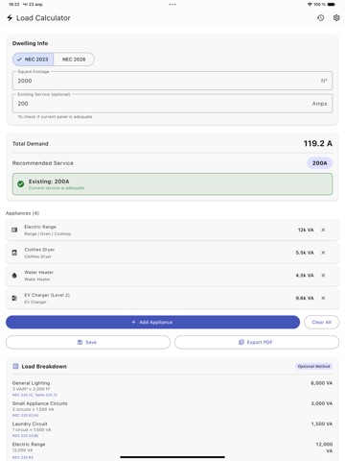Click the EV Charger station icon
The height and width of the screenshot is (461, 345).
pos(14,298)
